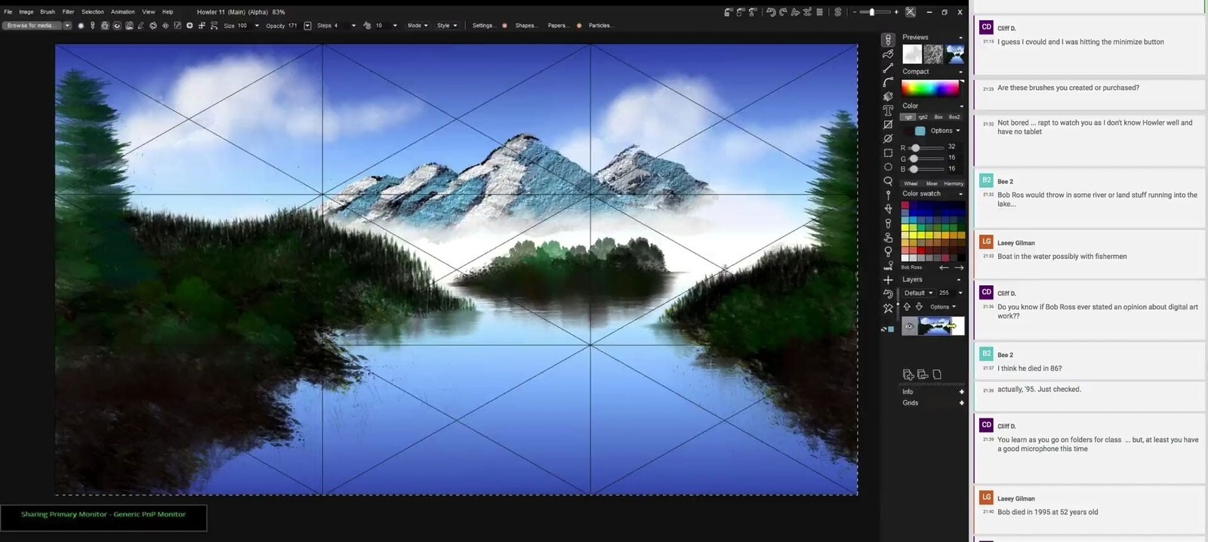The image size is (1208, 542).
Task: Click the Settings button
Action: coord(483,26)
